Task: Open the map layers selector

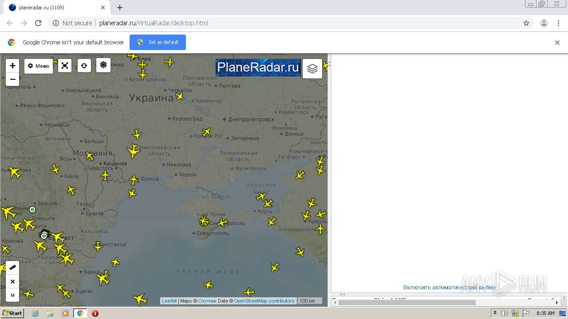Action: (312, 69)
